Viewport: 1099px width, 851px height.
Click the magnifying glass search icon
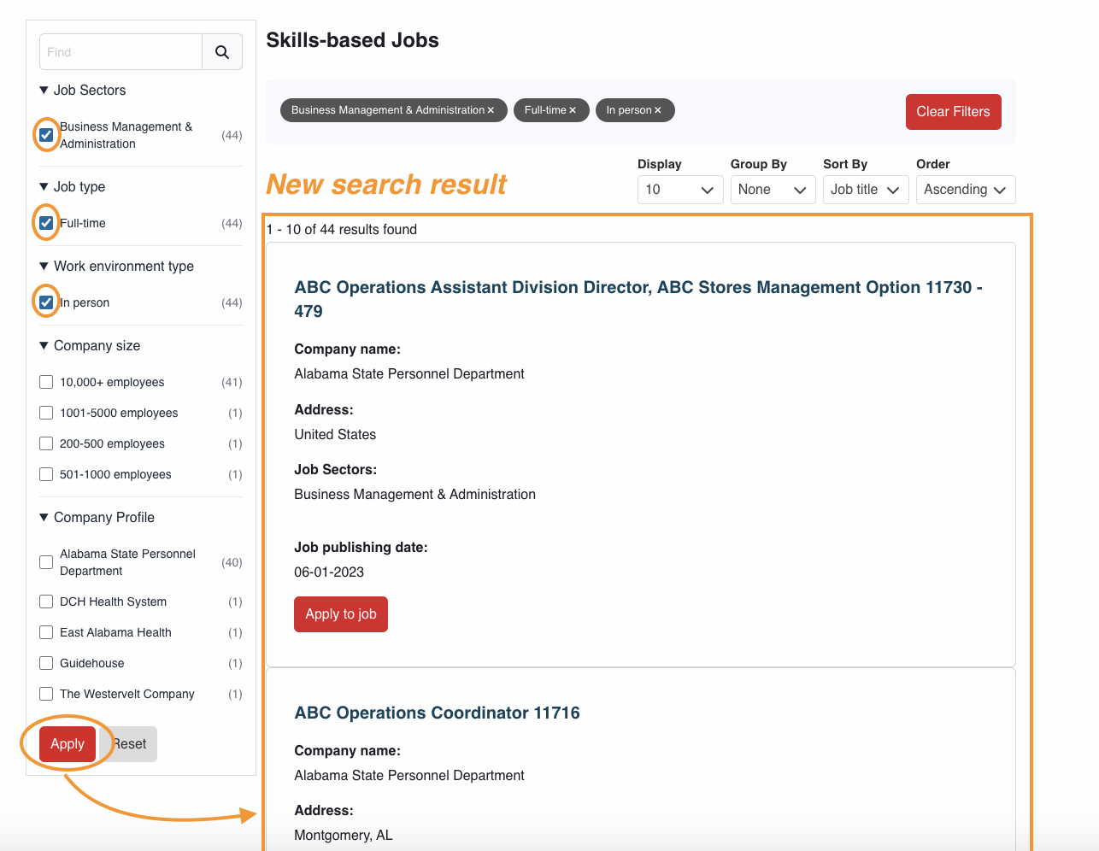(x=222, y=52)
